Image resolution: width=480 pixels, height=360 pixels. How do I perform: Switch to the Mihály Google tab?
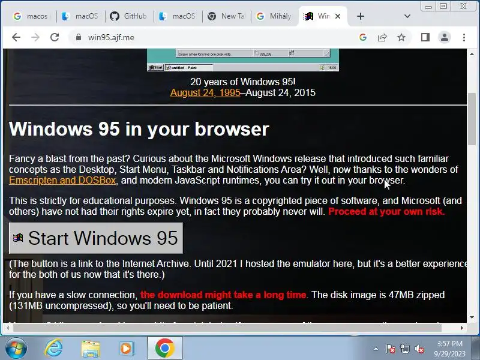[x=274, y=16]
